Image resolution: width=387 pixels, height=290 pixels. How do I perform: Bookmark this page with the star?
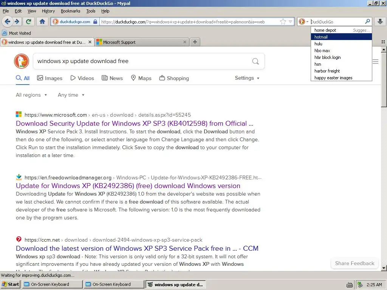click(283, 22)
